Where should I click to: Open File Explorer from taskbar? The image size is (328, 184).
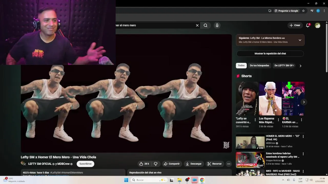pyautogui.click(x=179, y=180)
